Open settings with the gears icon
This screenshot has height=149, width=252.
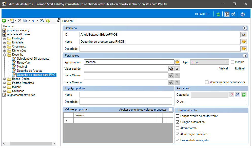click(x=233, y=14)
